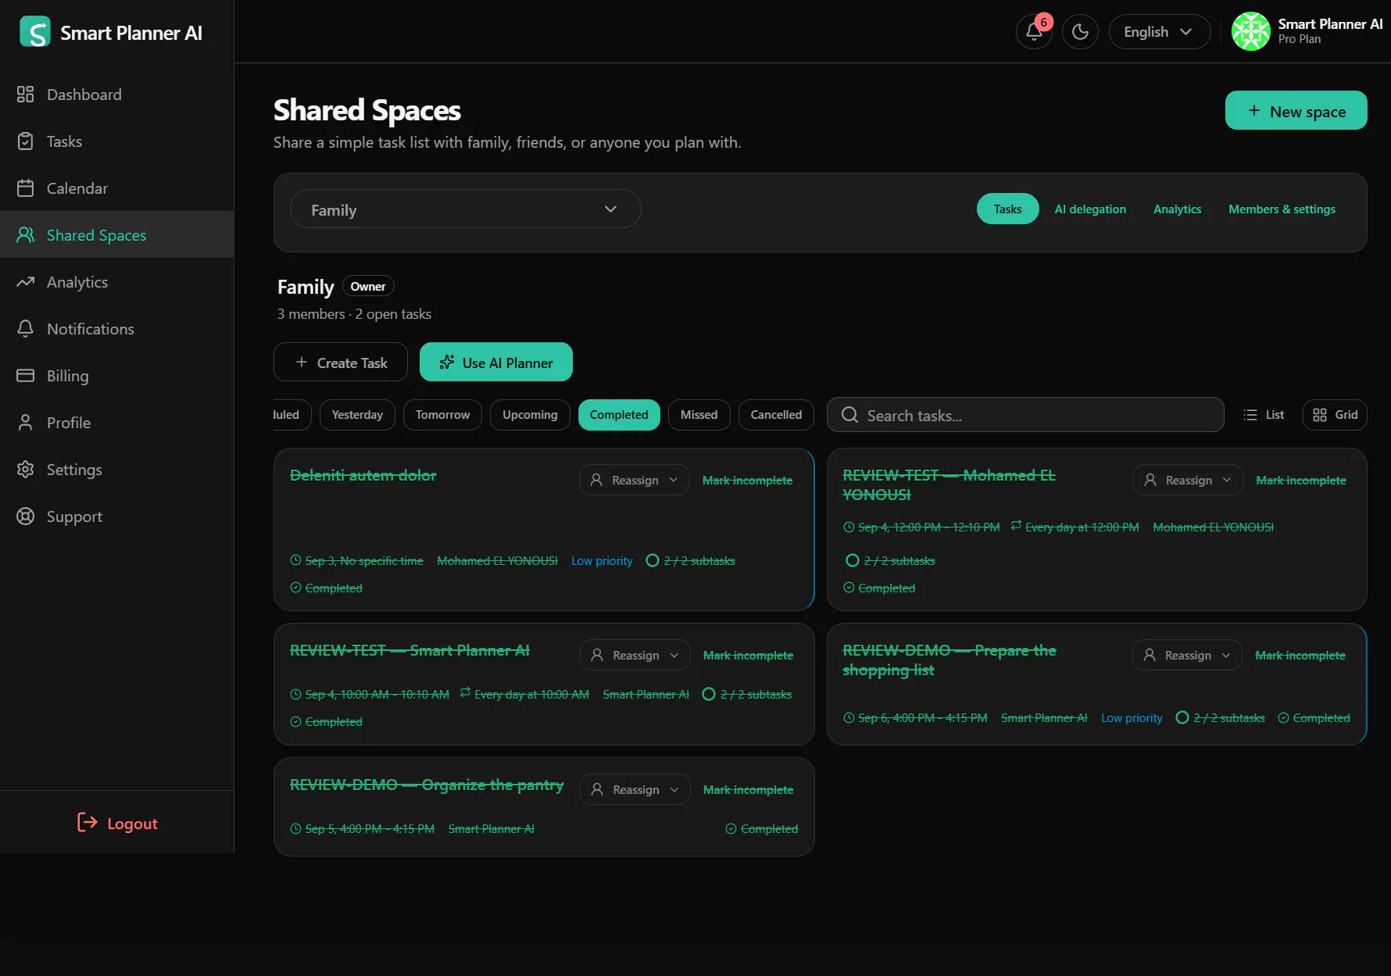Click the Settings gear icon

coord(26,470)
